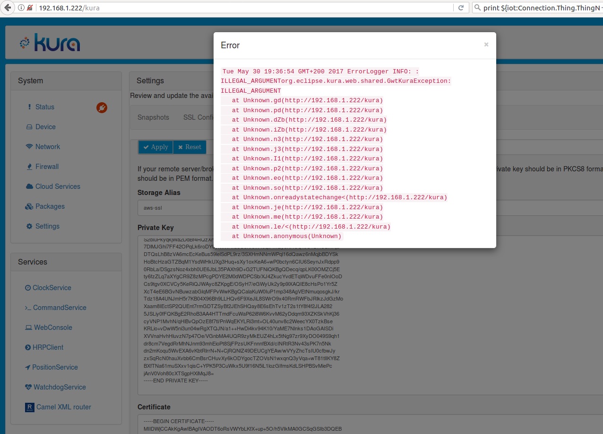Open the HRPClient service
This screenshot has width=603, height=434.
click(x=48, y=347)
